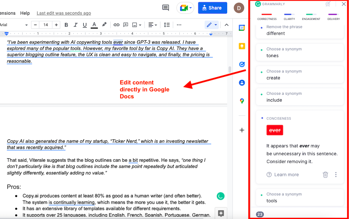Toggle italic formatting

[75, 25]
